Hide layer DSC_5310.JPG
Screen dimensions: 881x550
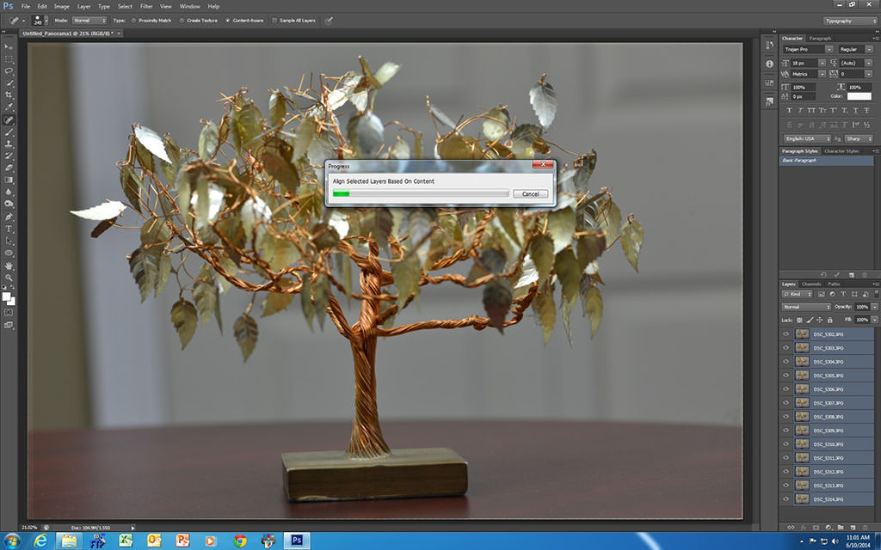click(786, 444)
